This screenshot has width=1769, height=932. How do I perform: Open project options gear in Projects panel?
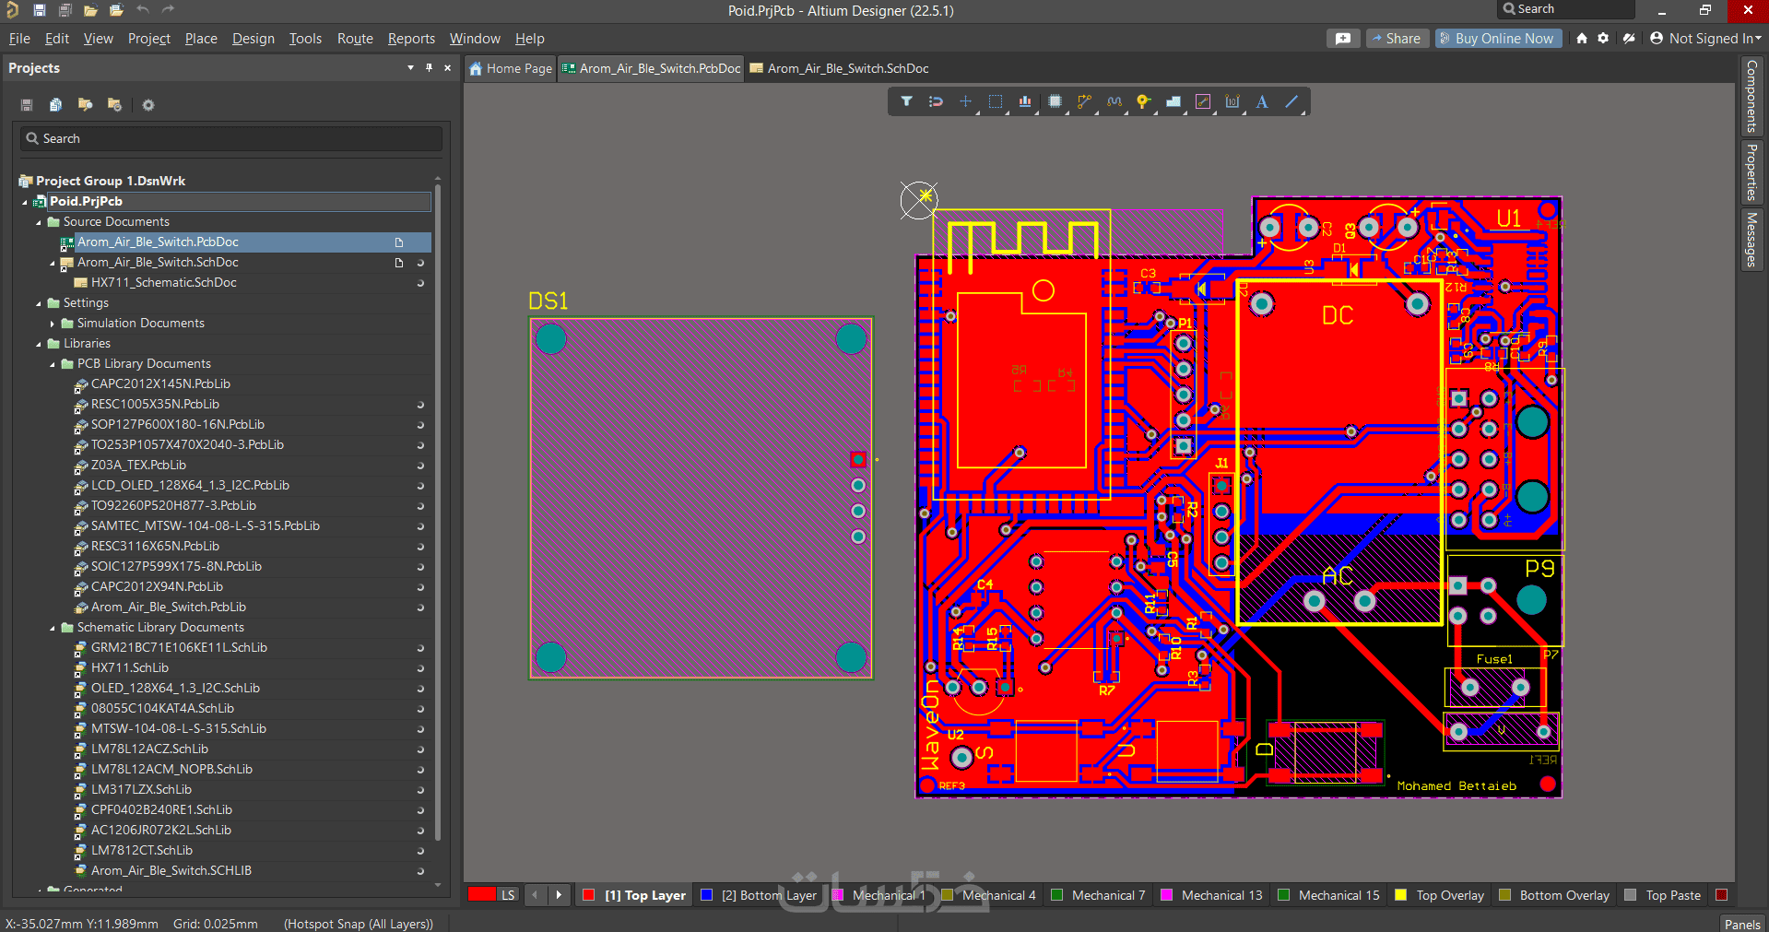tap(147, 105)
